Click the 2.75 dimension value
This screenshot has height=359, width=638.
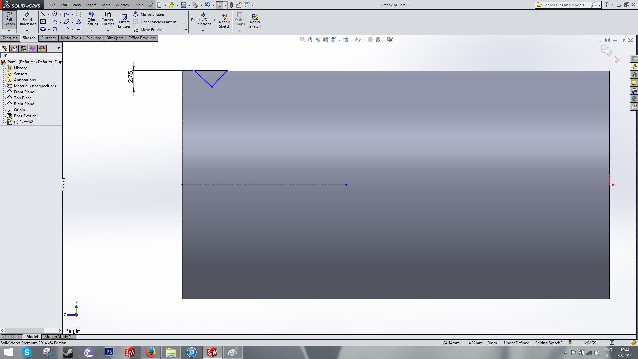pos(130,77)
